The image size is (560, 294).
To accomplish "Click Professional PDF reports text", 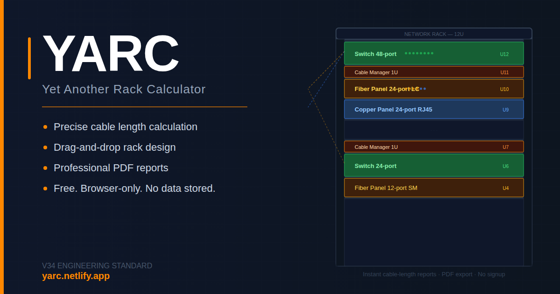I will pos(111,168).
